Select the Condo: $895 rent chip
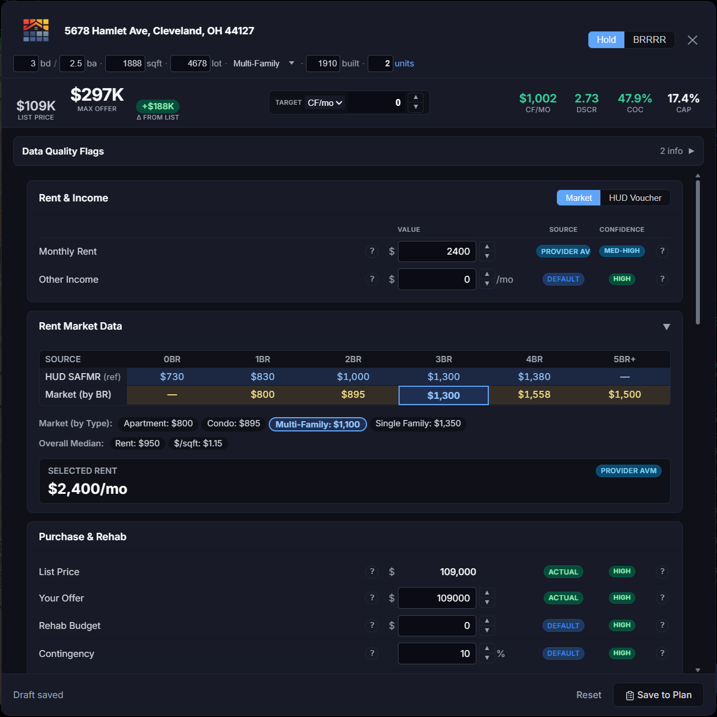This screenshot has width=717, height=717. (233, 423)
